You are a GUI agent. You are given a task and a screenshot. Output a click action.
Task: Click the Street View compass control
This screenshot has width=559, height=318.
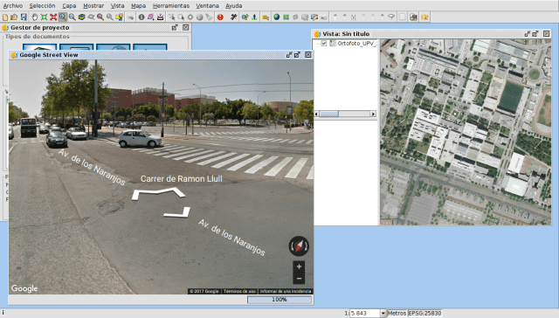tap(299, 246)
